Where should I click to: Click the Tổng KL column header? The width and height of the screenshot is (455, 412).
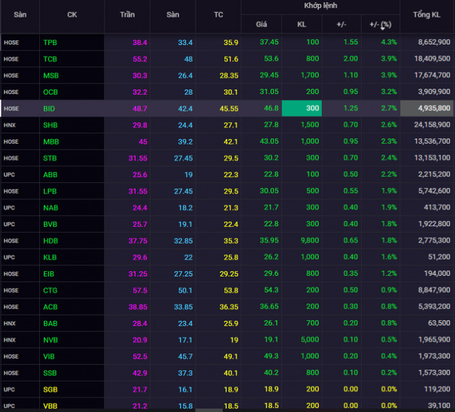[x=427, y=14]
